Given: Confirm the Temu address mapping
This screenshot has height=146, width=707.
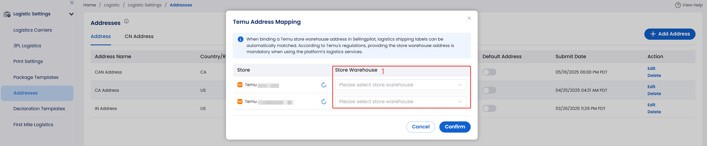Looking at the screenshot, I should tap(455, 127).
